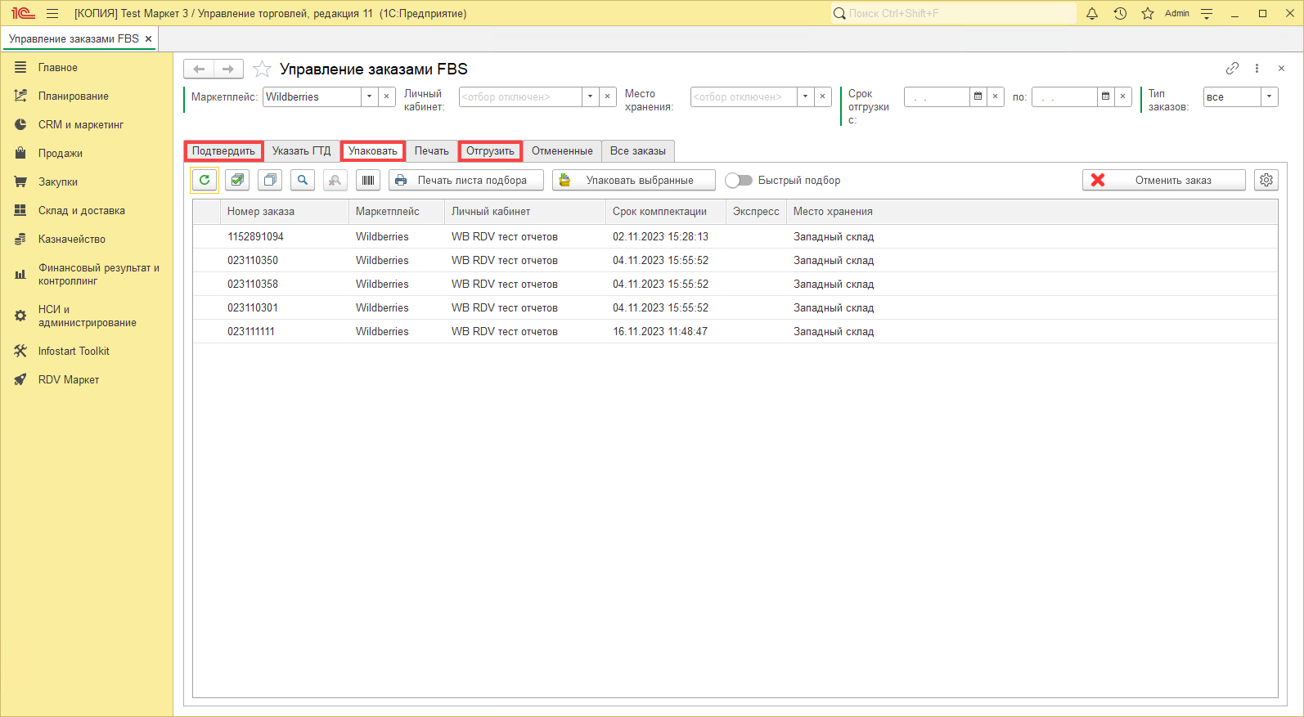Clear the ship date from field
The width and height of the screenshot is (1304, 717).
click(996, 96)
